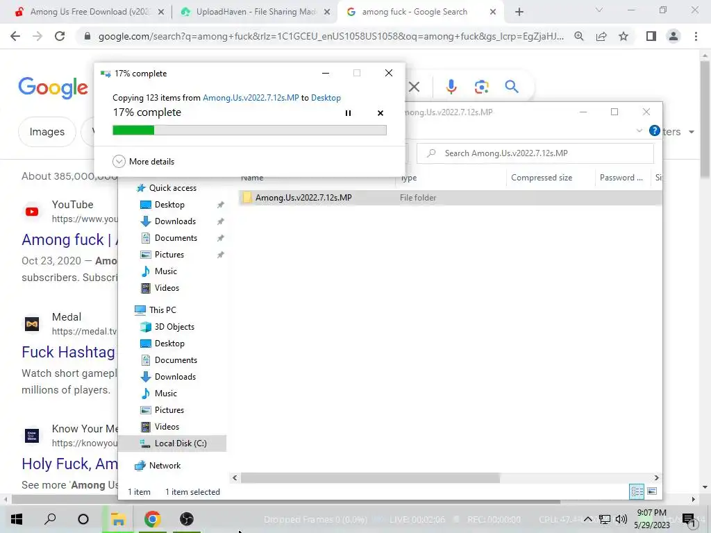Screen dimensions: 711x533
Task: Sort by Compressed size column
Action: pos(542,178)
